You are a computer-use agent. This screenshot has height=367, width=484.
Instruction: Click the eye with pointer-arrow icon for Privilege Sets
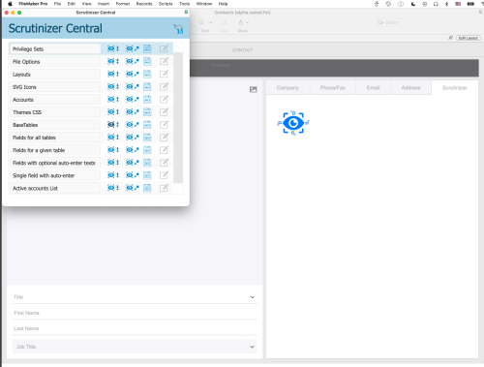(x=133, y=48)
